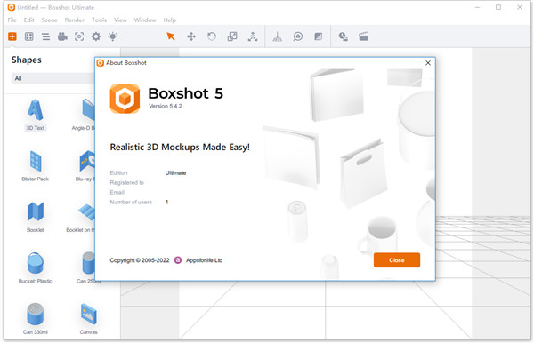Screen dimensions: 534x343
Task: Click the gear settings icon in toolbar
Action: [96, 36]
